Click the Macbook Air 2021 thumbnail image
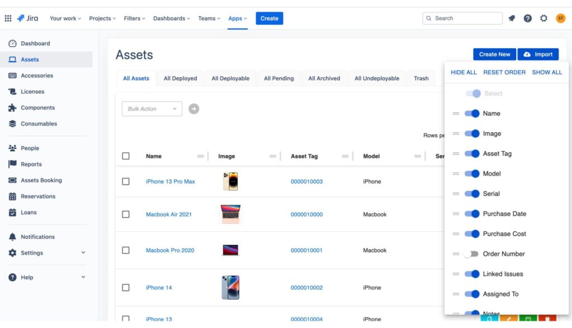The image size is (572, 328). (x=231, y=214)
